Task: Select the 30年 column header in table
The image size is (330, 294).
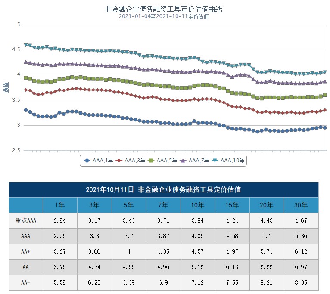Action: coord(301,205)
